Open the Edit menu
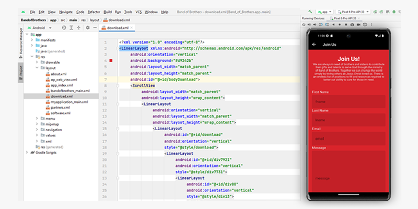The height and width of the screenshot is (209, 418). (x=42, y=12)
